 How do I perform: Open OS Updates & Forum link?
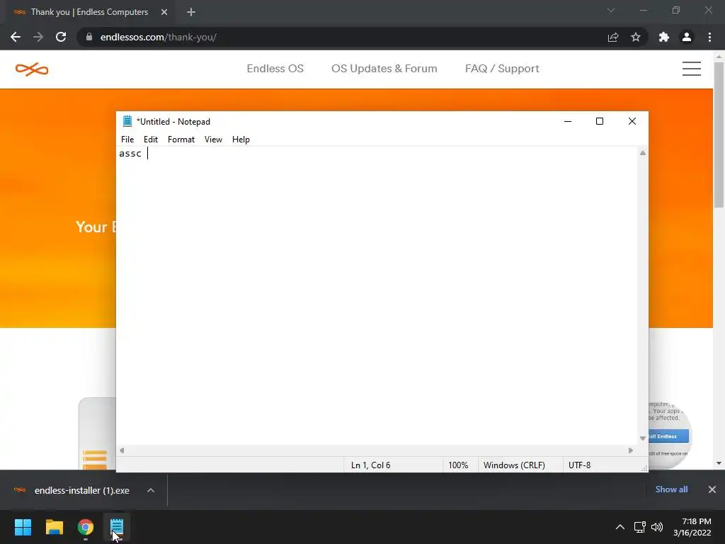(x=384, y=69)
